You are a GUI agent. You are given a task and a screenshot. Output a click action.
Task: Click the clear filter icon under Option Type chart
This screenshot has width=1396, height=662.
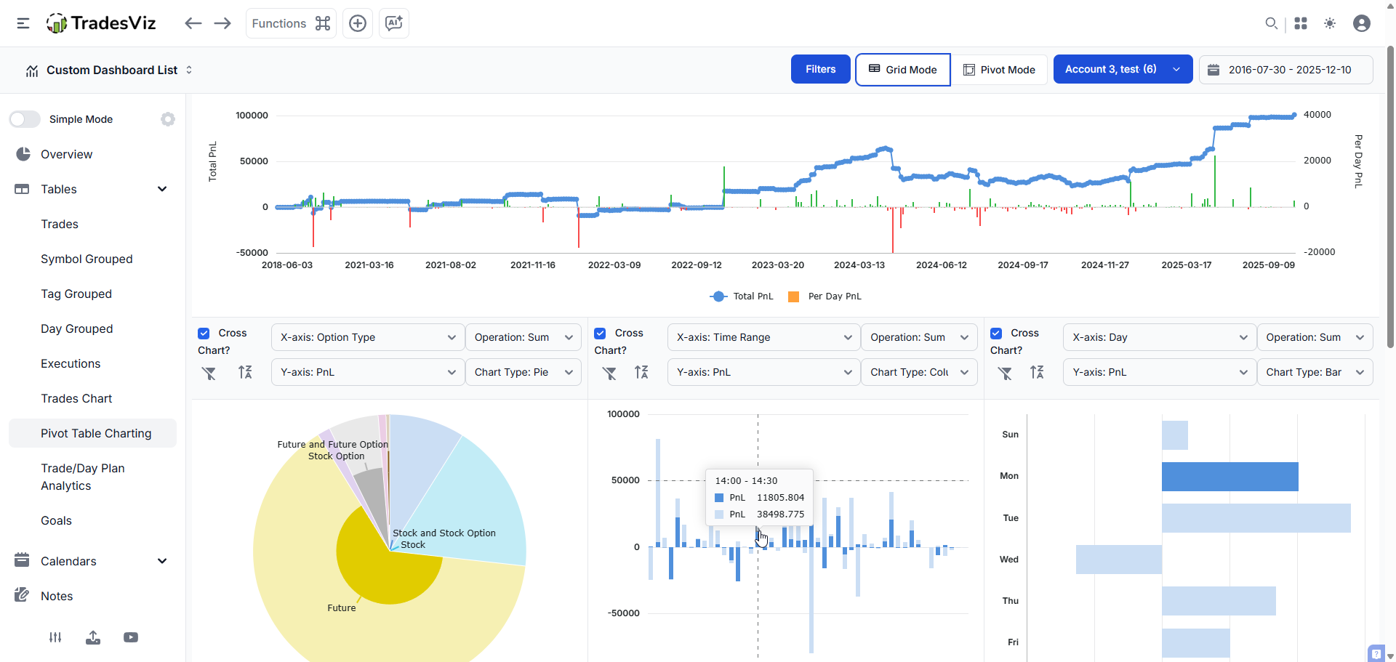[209, 373]
